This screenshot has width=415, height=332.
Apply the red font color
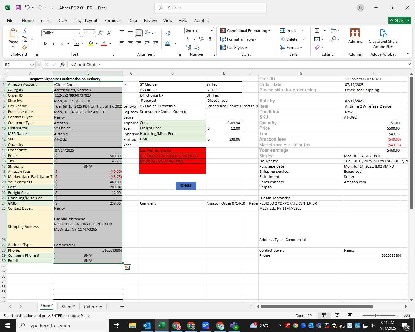pos(104,43)
